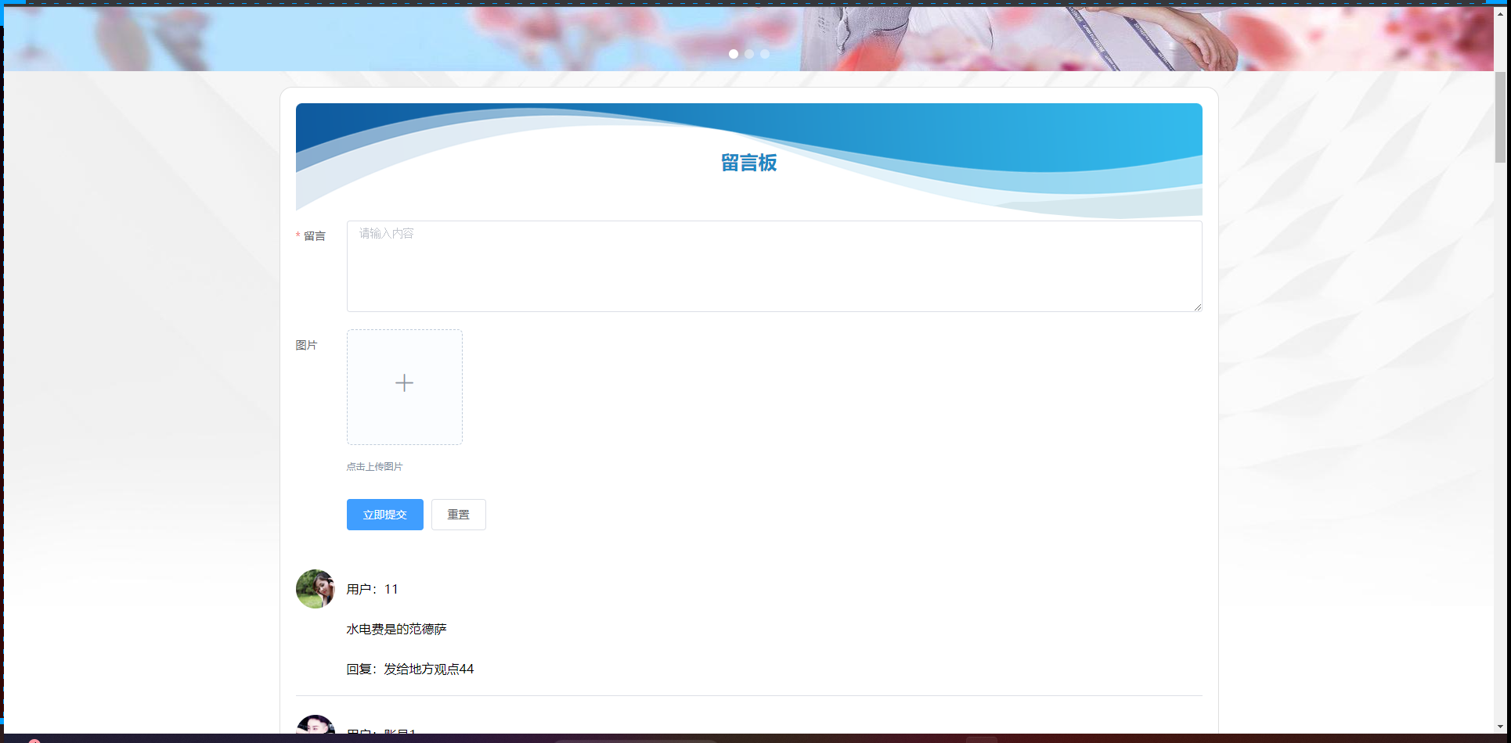Viewport: 1511px width, 743px height.
Task: Click the scroll-down arrow on the page scrollbar
Action: tap(1500, 727)
